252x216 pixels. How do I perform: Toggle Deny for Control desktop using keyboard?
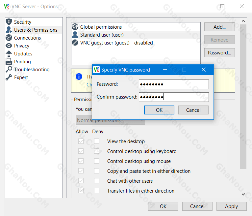coord(97,151)
